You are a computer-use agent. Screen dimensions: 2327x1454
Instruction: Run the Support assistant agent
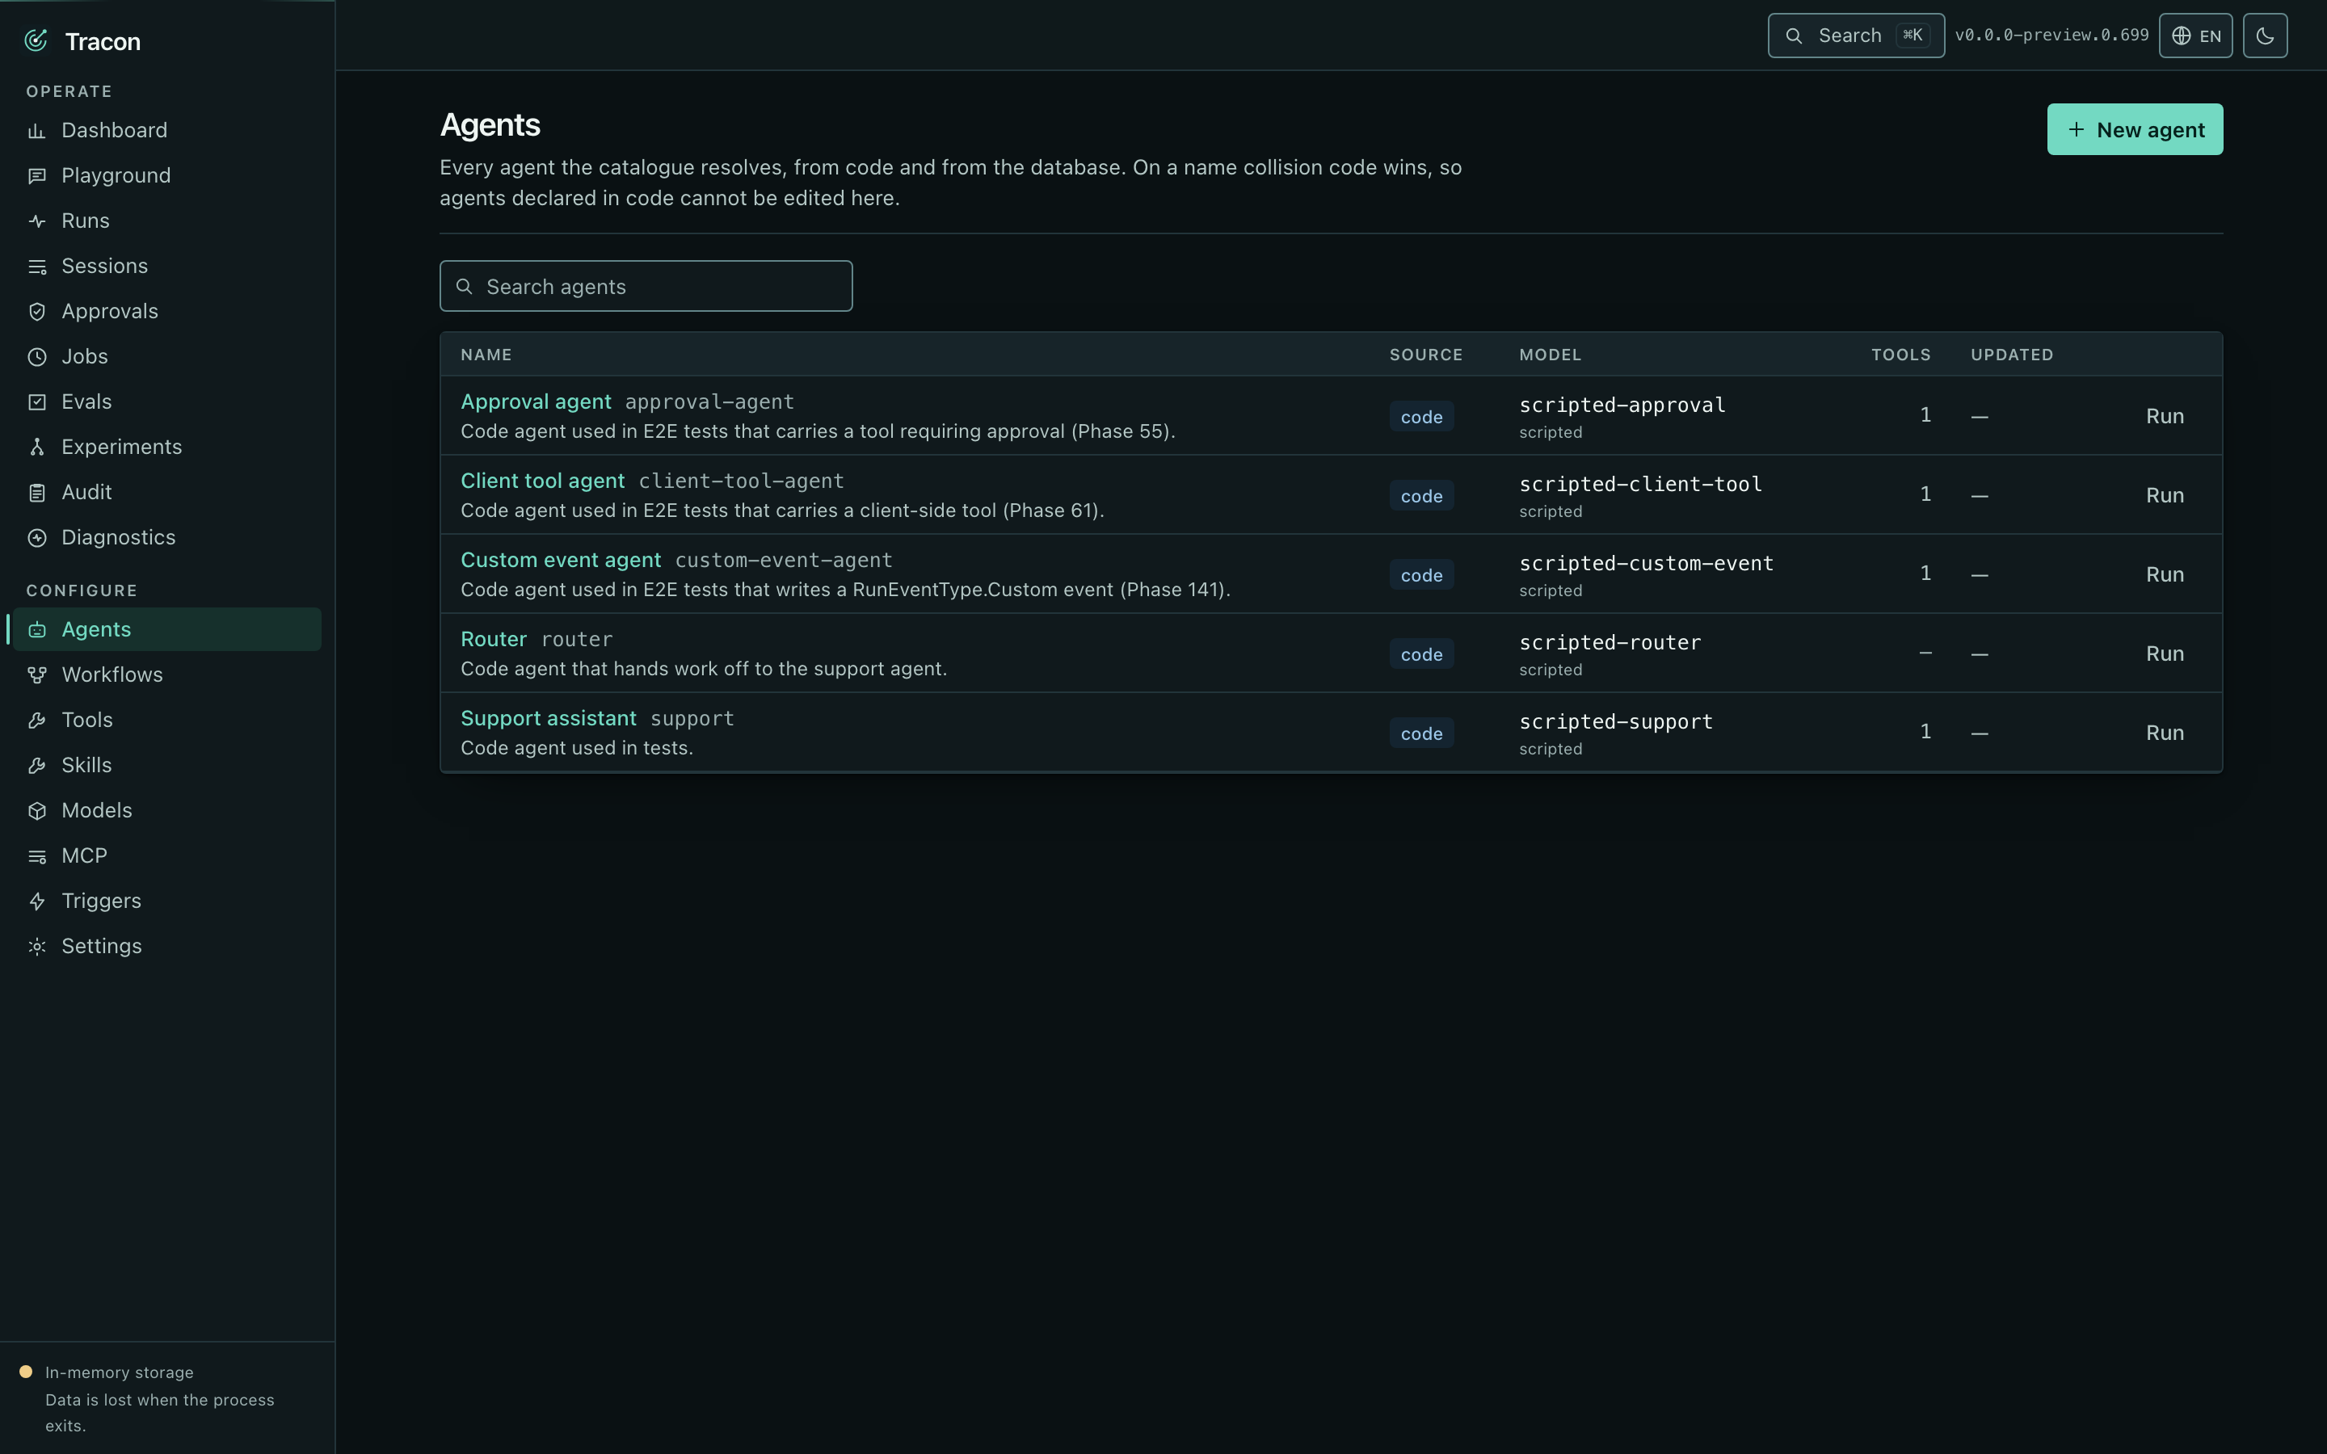pyautogui.click(x=2165, y=732)
